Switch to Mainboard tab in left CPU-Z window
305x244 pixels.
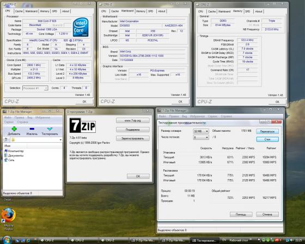(x=32, y=11)
